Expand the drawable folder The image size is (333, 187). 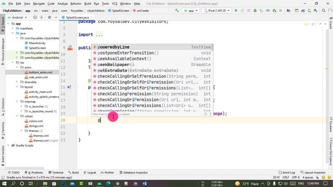pos(17,82)
